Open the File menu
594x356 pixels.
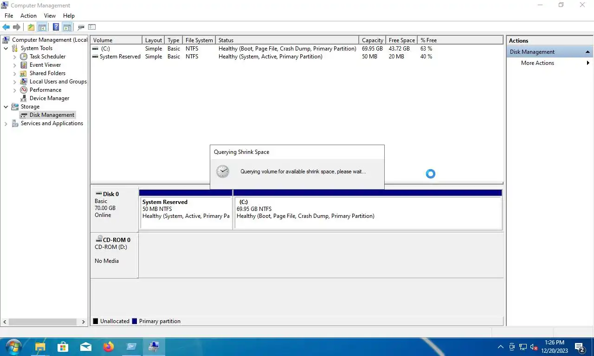pos(9,16)
